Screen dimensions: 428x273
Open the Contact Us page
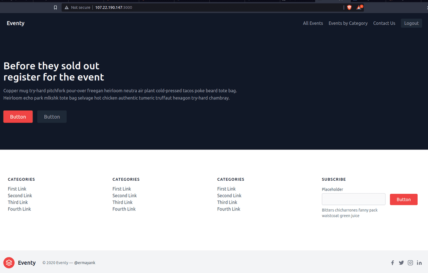(x=384, y=23)
